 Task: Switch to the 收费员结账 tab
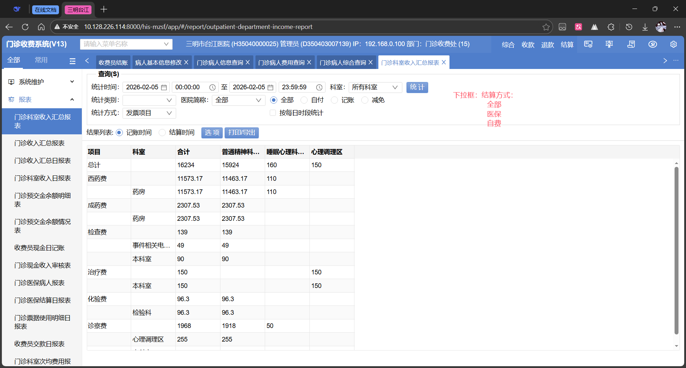pos(113,63)
